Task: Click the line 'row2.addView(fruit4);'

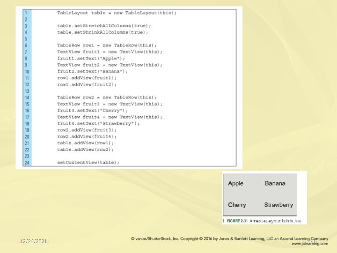Action: click(x=87, y=137)
